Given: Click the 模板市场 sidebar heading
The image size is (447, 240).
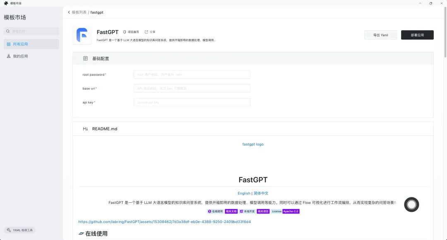Looking at the screenshot, I should tap(15, 17).
